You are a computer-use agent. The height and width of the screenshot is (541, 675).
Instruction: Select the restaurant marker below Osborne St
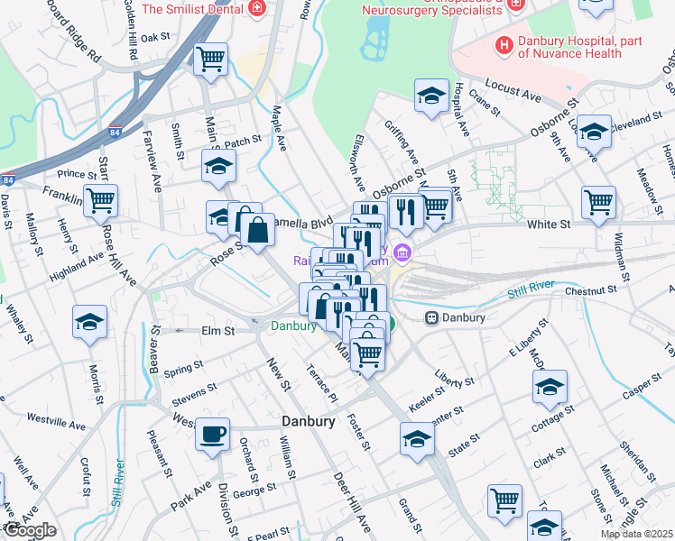tap(405, 213)
